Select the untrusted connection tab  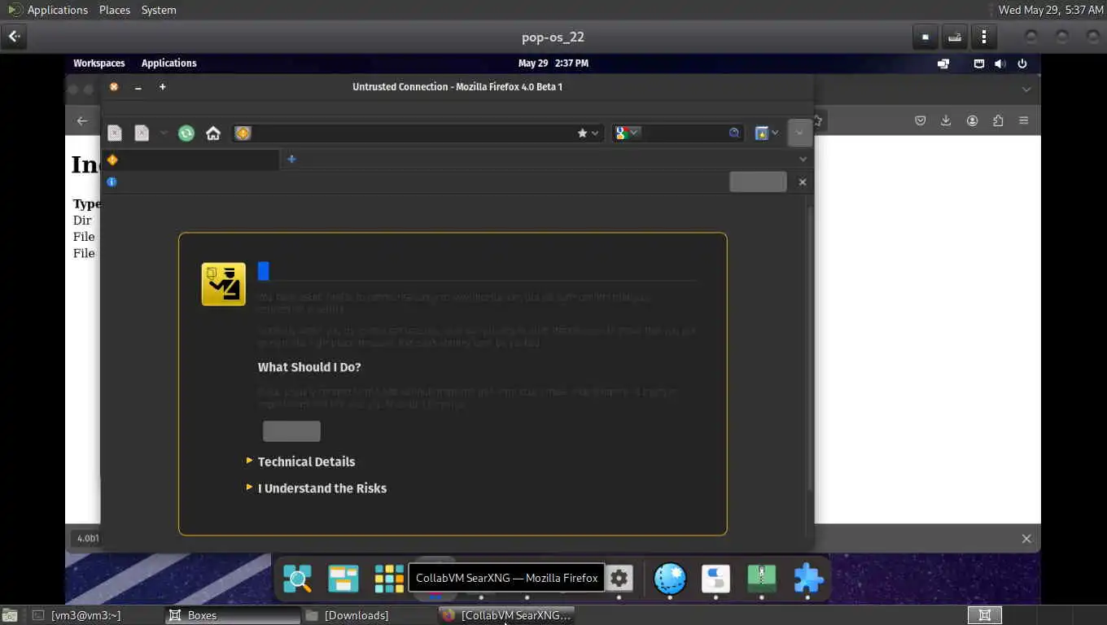click(191, 160)
